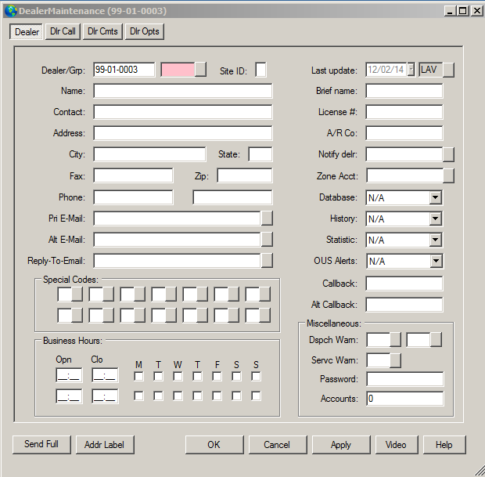Open the Database dropdown
The height and width of the screenshot is (477, 485).
435,197
